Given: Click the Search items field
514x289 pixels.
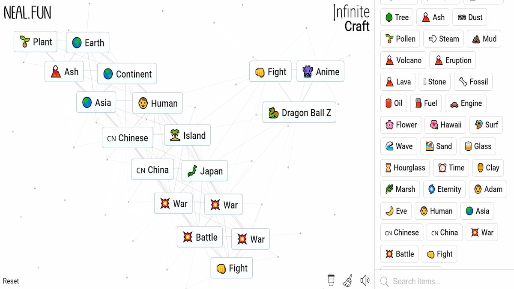Looking at the screenshot, I should point(428,281).
